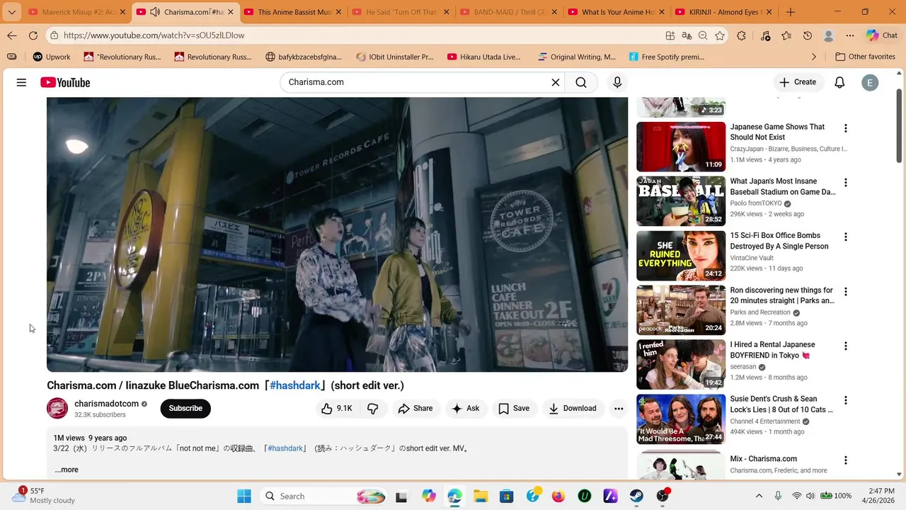The height and width of the screenshot is (510, 906).
Task: Save the video to a playlist
Action: point(514,408)
